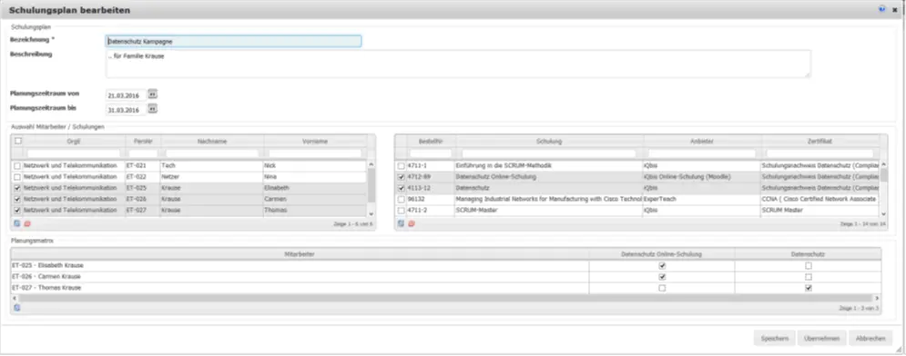Click blue refresh icon under employee grid
Viewport: 906px width, 356px height.
[16, 222]
